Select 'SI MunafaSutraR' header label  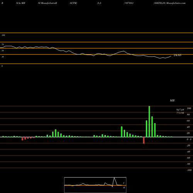(47, 3)
